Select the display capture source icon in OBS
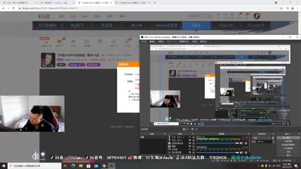The height and width of the screenshot is (169, 301). pyautogui.click(x=170, y=152)
